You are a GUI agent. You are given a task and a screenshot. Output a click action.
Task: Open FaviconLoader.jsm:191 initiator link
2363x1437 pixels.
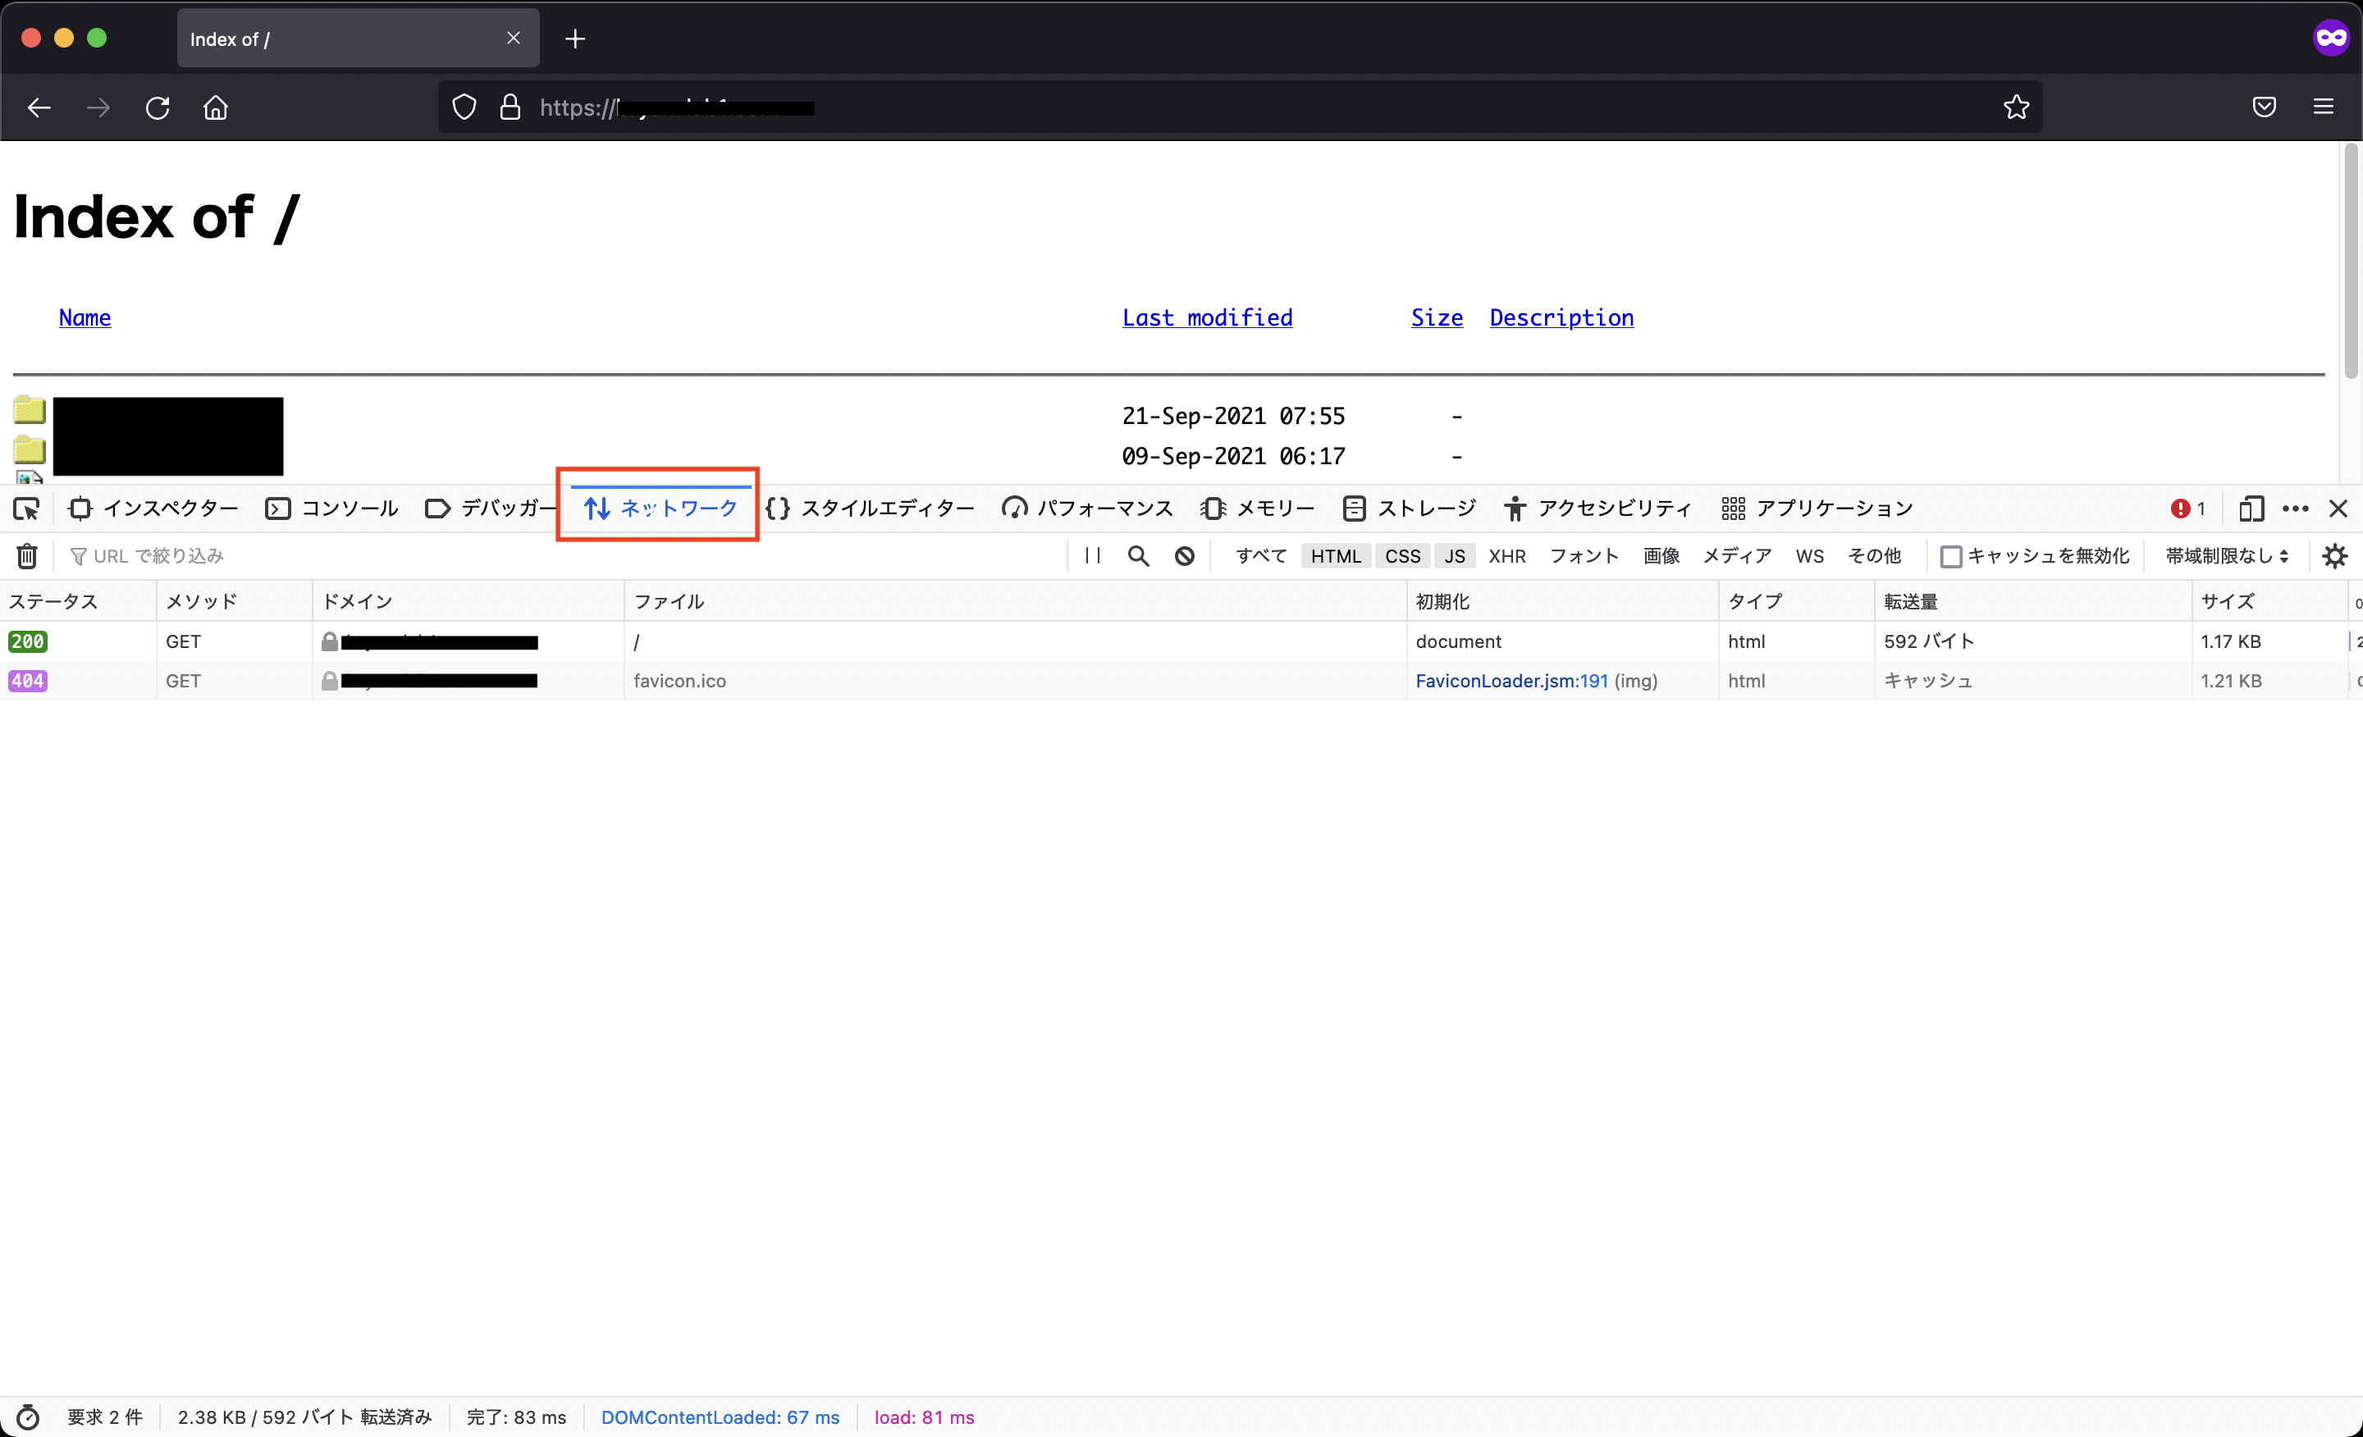1511,681
